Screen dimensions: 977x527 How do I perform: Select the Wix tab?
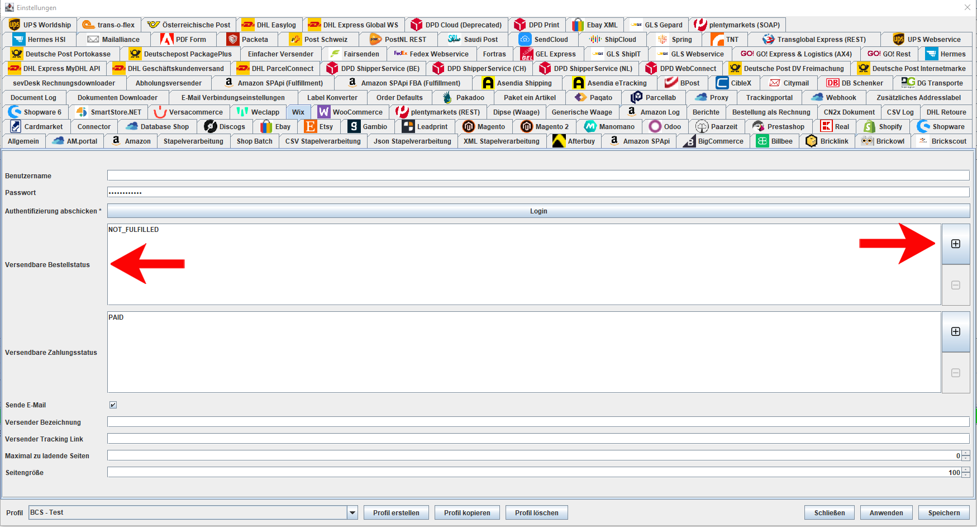click(x=298, y=112)
